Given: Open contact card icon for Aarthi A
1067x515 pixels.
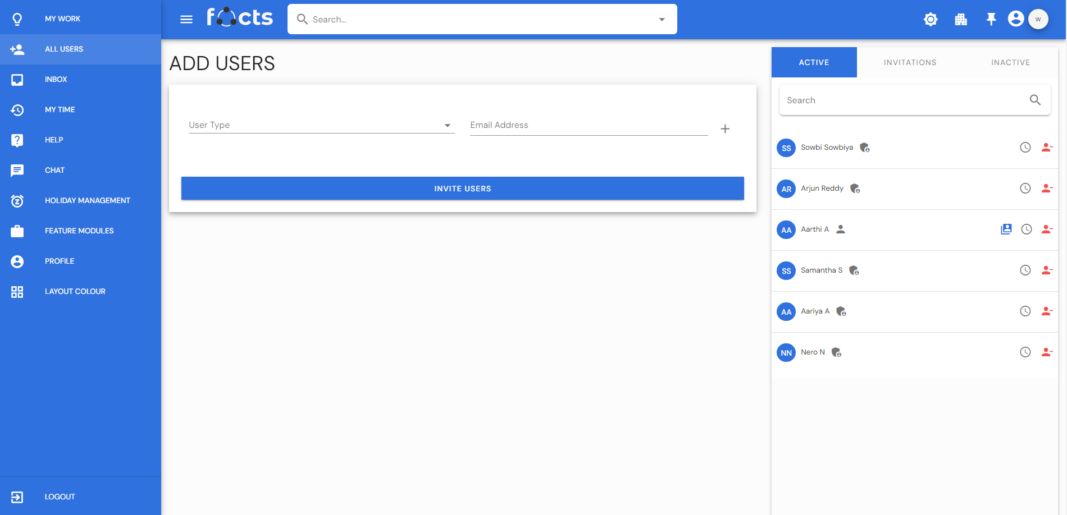Looking at the screenshot, I should [x=1006, y=229].
